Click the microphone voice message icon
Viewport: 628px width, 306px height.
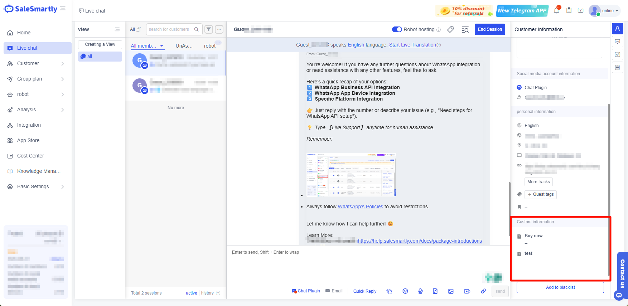tap(420, 291)
